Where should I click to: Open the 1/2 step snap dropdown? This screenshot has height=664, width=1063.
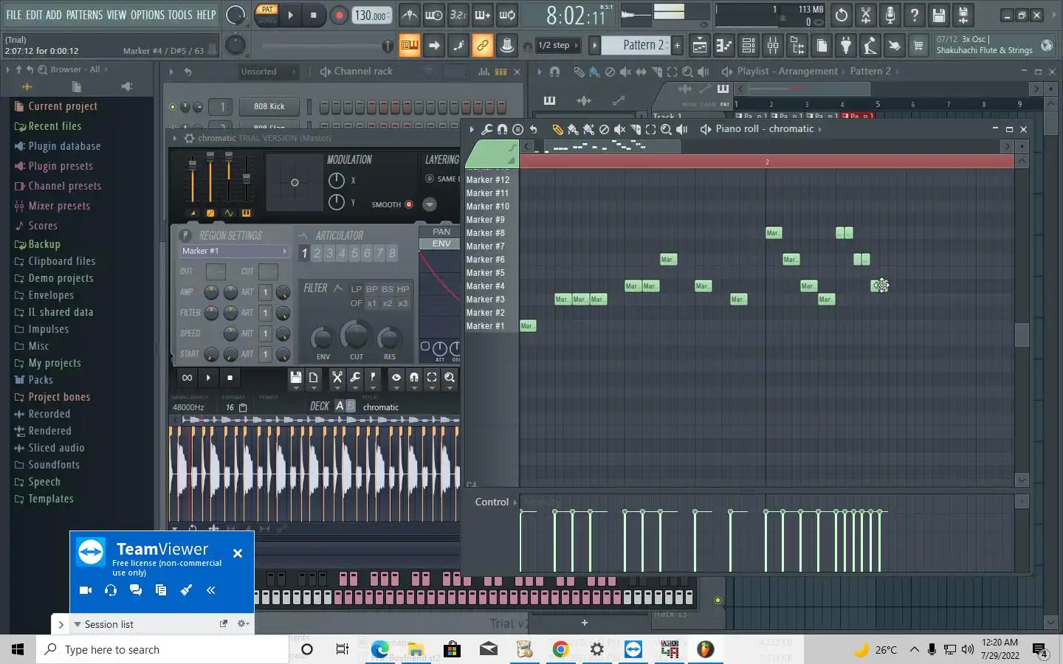point(559,46)
